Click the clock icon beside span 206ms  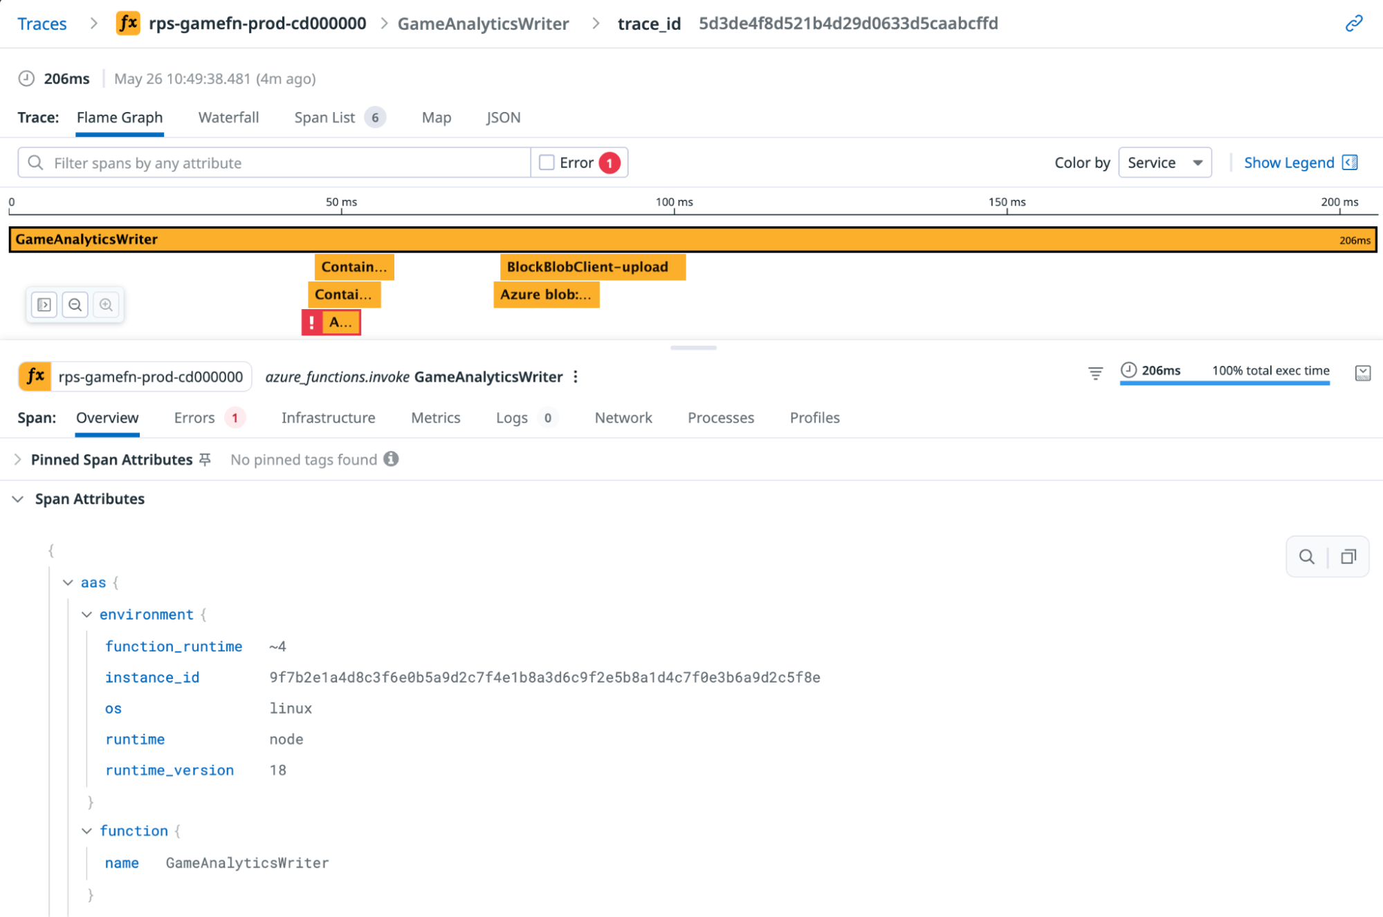[1128, 370]
